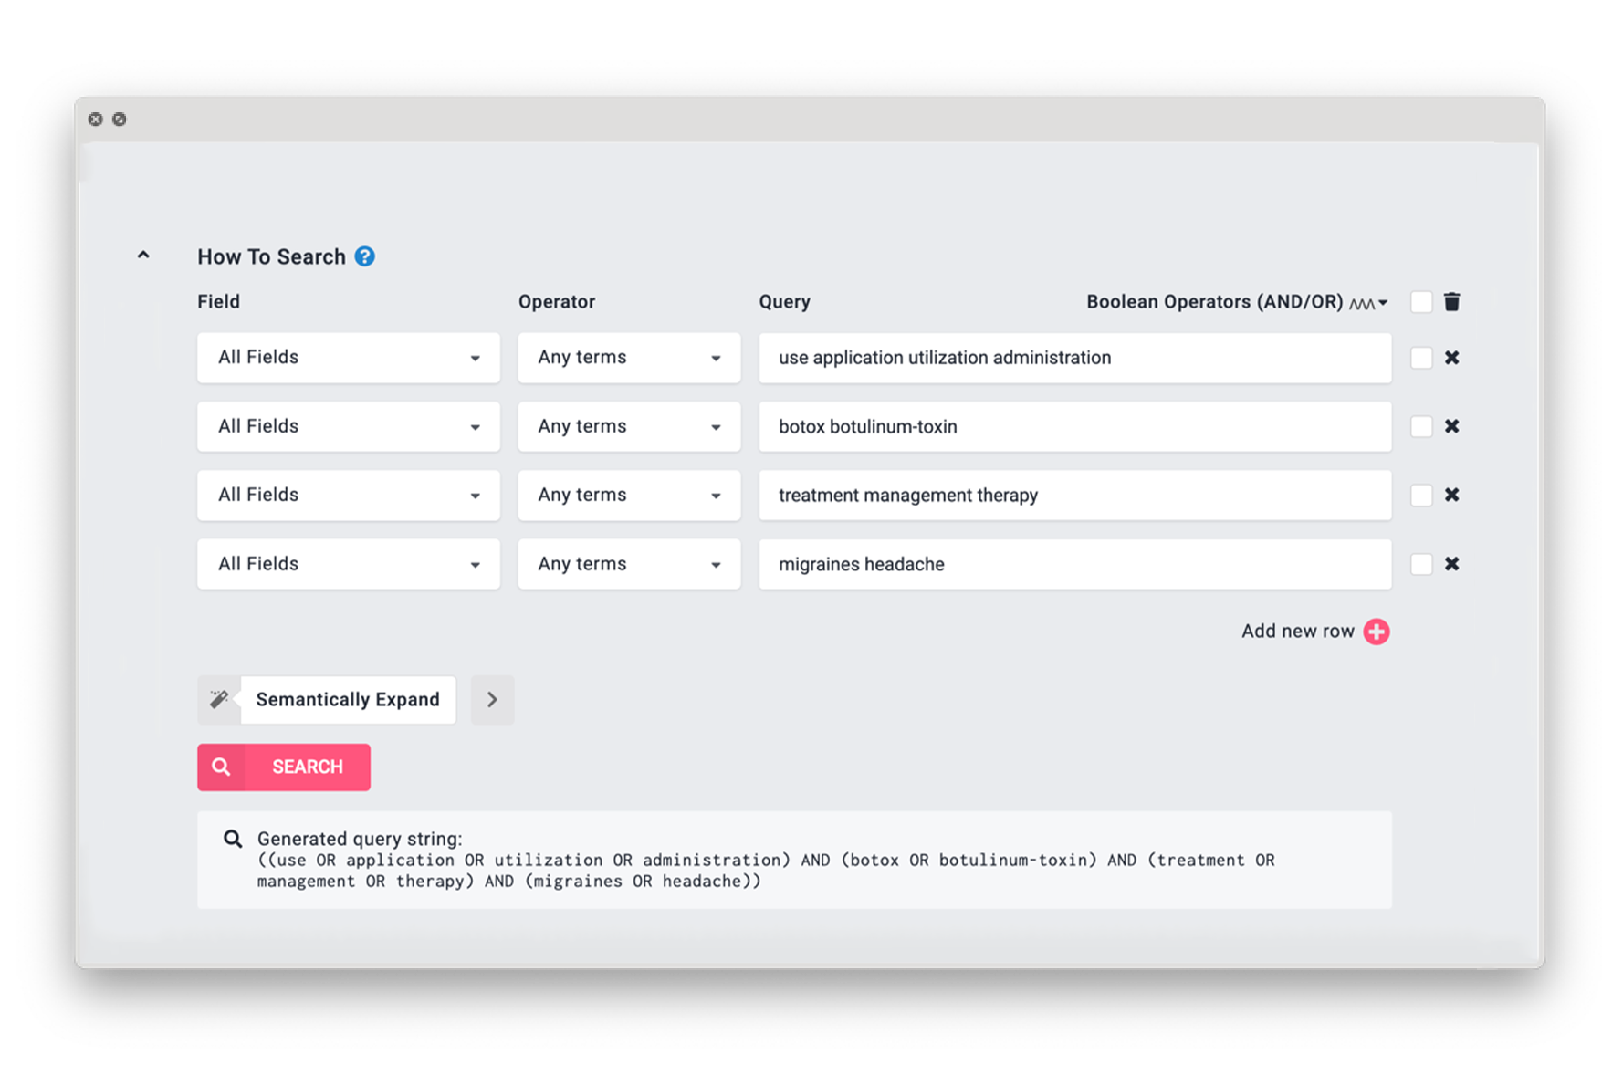
Task: Remove the 'migraines headache' row via its X icon
Action: pos(1453,564)
